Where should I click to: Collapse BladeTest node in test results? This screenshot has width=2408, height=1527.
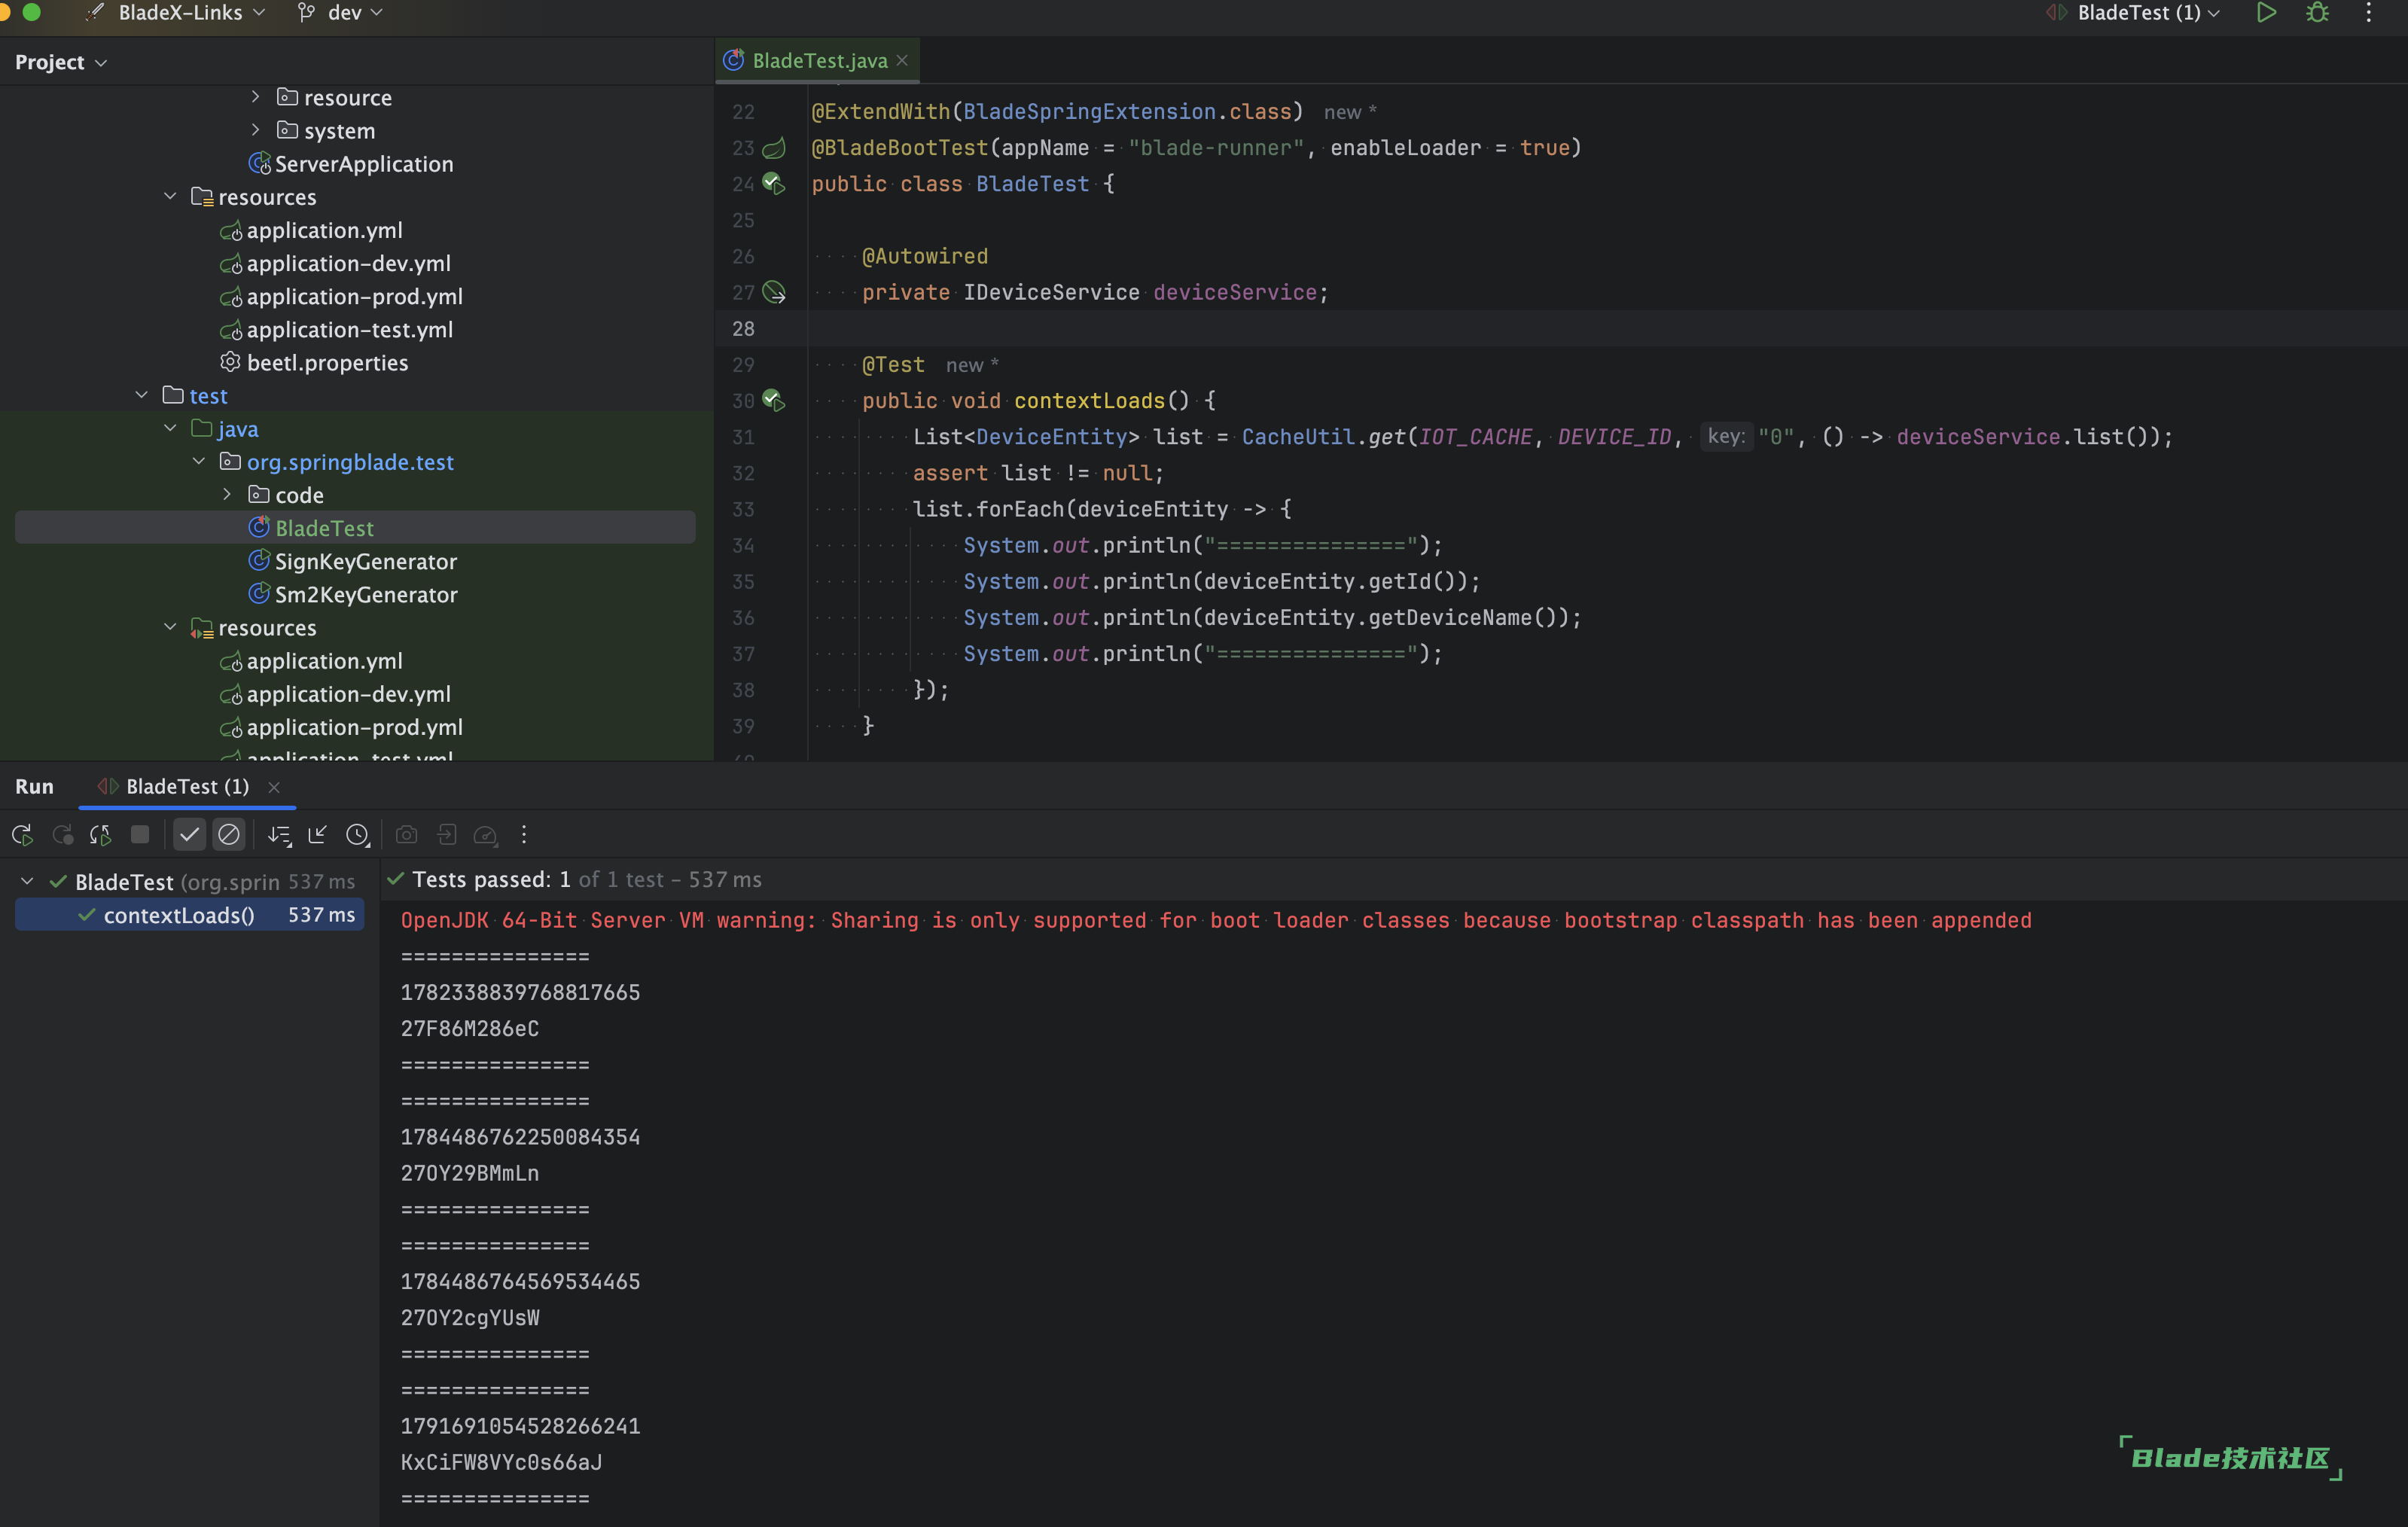pyautogui.click(x=27, y=881)
